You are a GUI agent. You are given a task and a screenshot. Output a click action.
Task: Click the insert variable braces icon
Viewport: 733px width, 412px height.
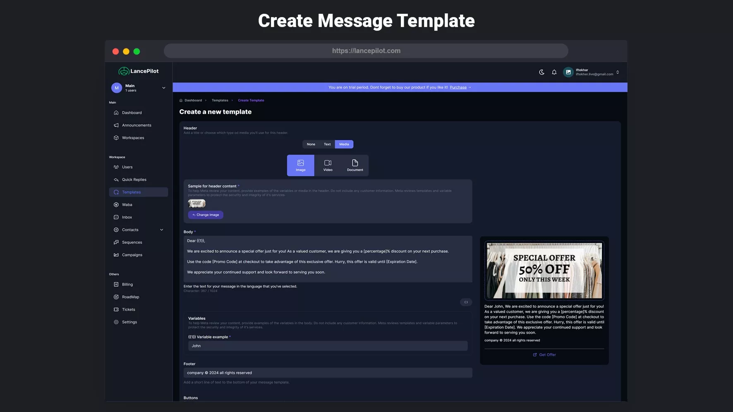[466, 302]
